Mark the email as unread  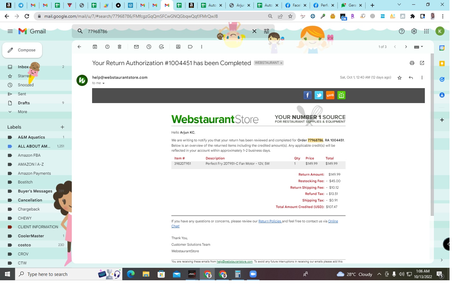pyautogui.click(x=137, y=47)
